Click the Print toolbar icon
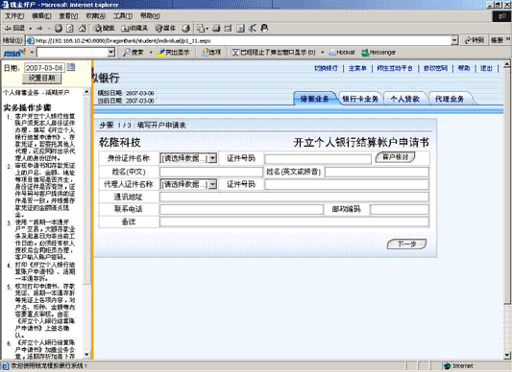The image size is (512, 372). coord(216,29)
